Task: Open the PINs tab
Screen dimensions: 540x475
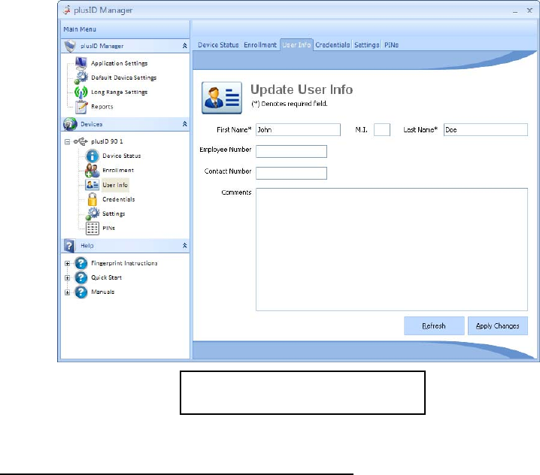Action: (x=391, y=45)
